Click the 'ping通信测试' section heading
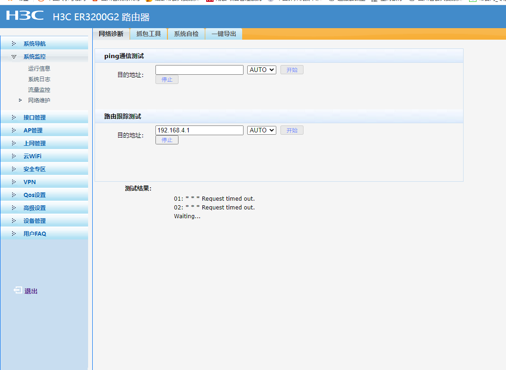This screenshot has width=506, height=370. point(124,56)
